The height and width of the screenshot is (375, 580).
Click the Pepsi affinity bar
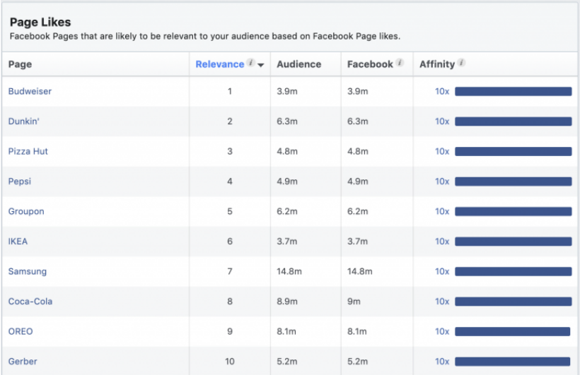pos(513,181)
